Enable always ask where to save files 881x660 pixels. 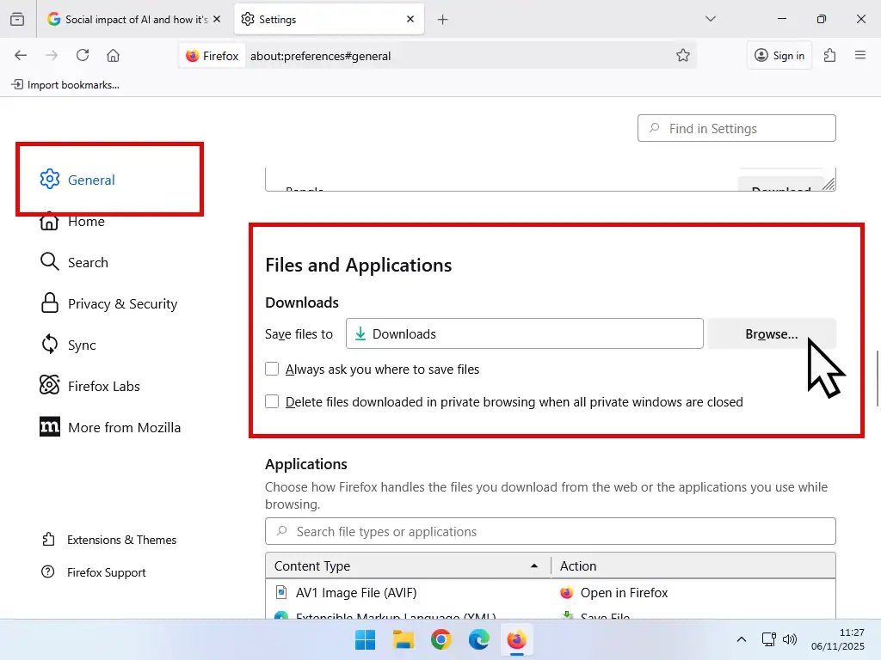(x=272, y=369)
